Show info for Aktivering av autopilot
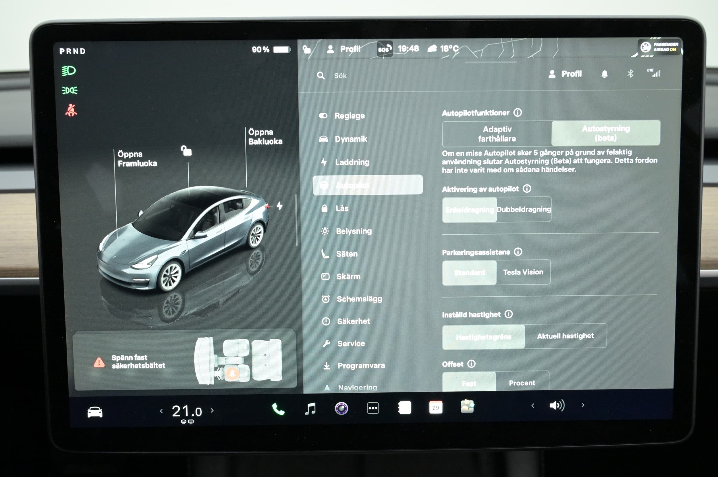 coord(527,189)
